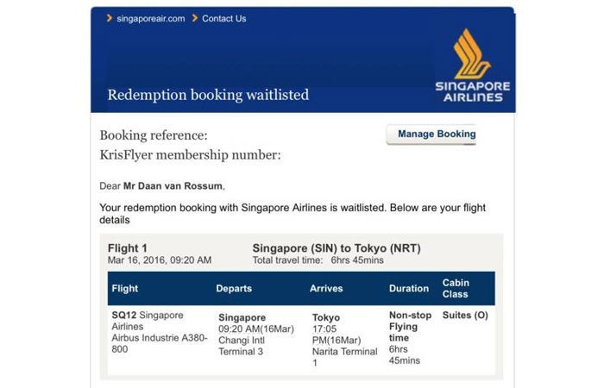Open the singaporeair.com link

pyautogui.click(x=151, y=18)
